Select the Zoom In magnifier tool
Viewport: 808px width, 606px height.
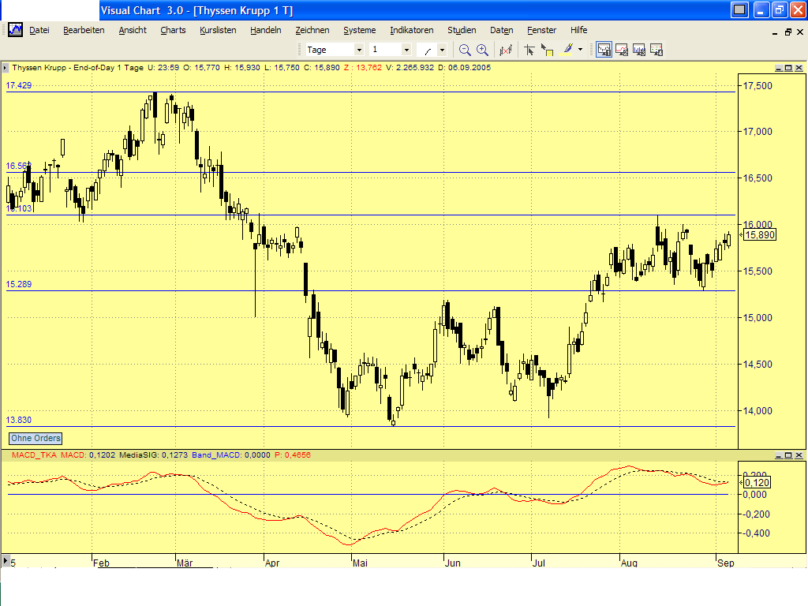pos(481,49)
